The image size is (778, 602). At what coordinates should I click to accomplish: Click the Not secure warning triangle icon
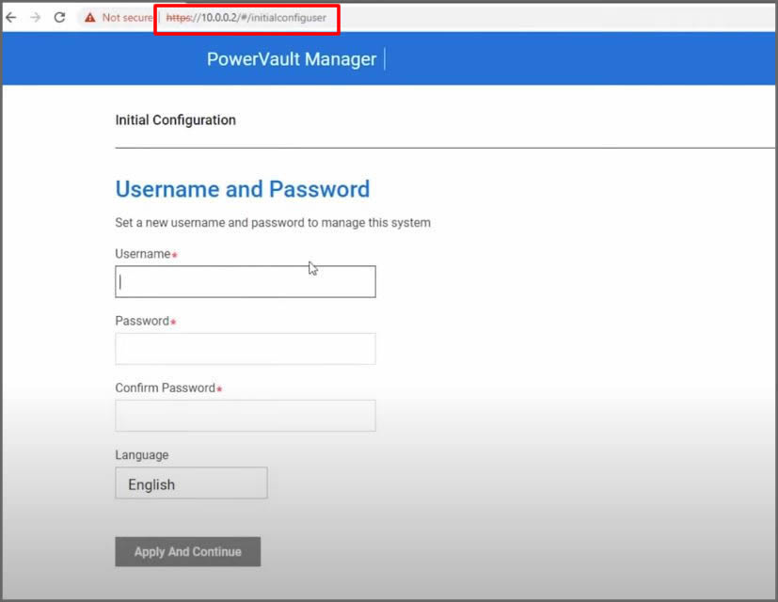(89, 17)
